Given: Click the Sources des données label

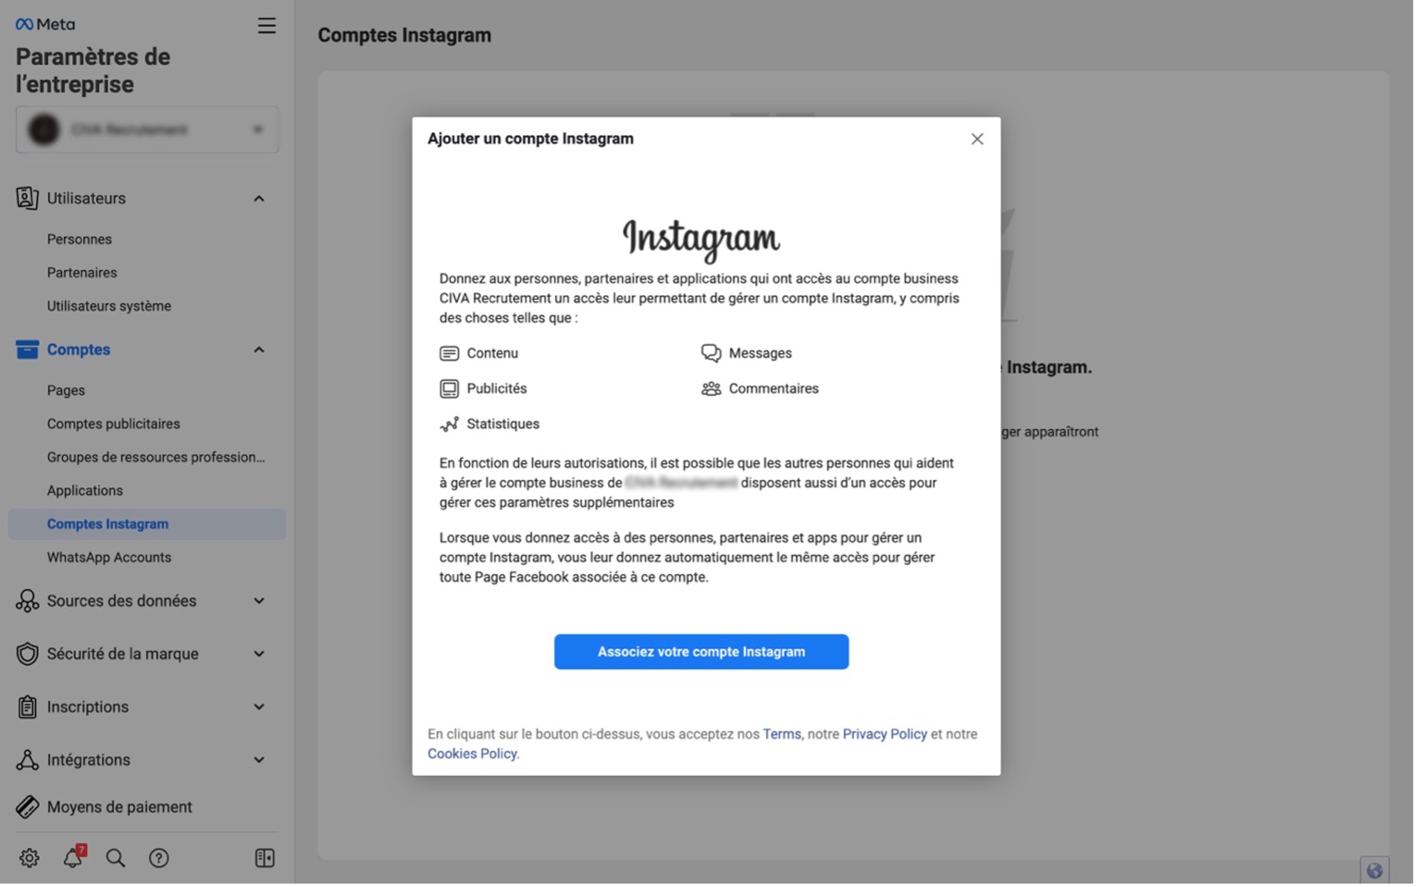Looking at the screenshot, I should [122, 602].
